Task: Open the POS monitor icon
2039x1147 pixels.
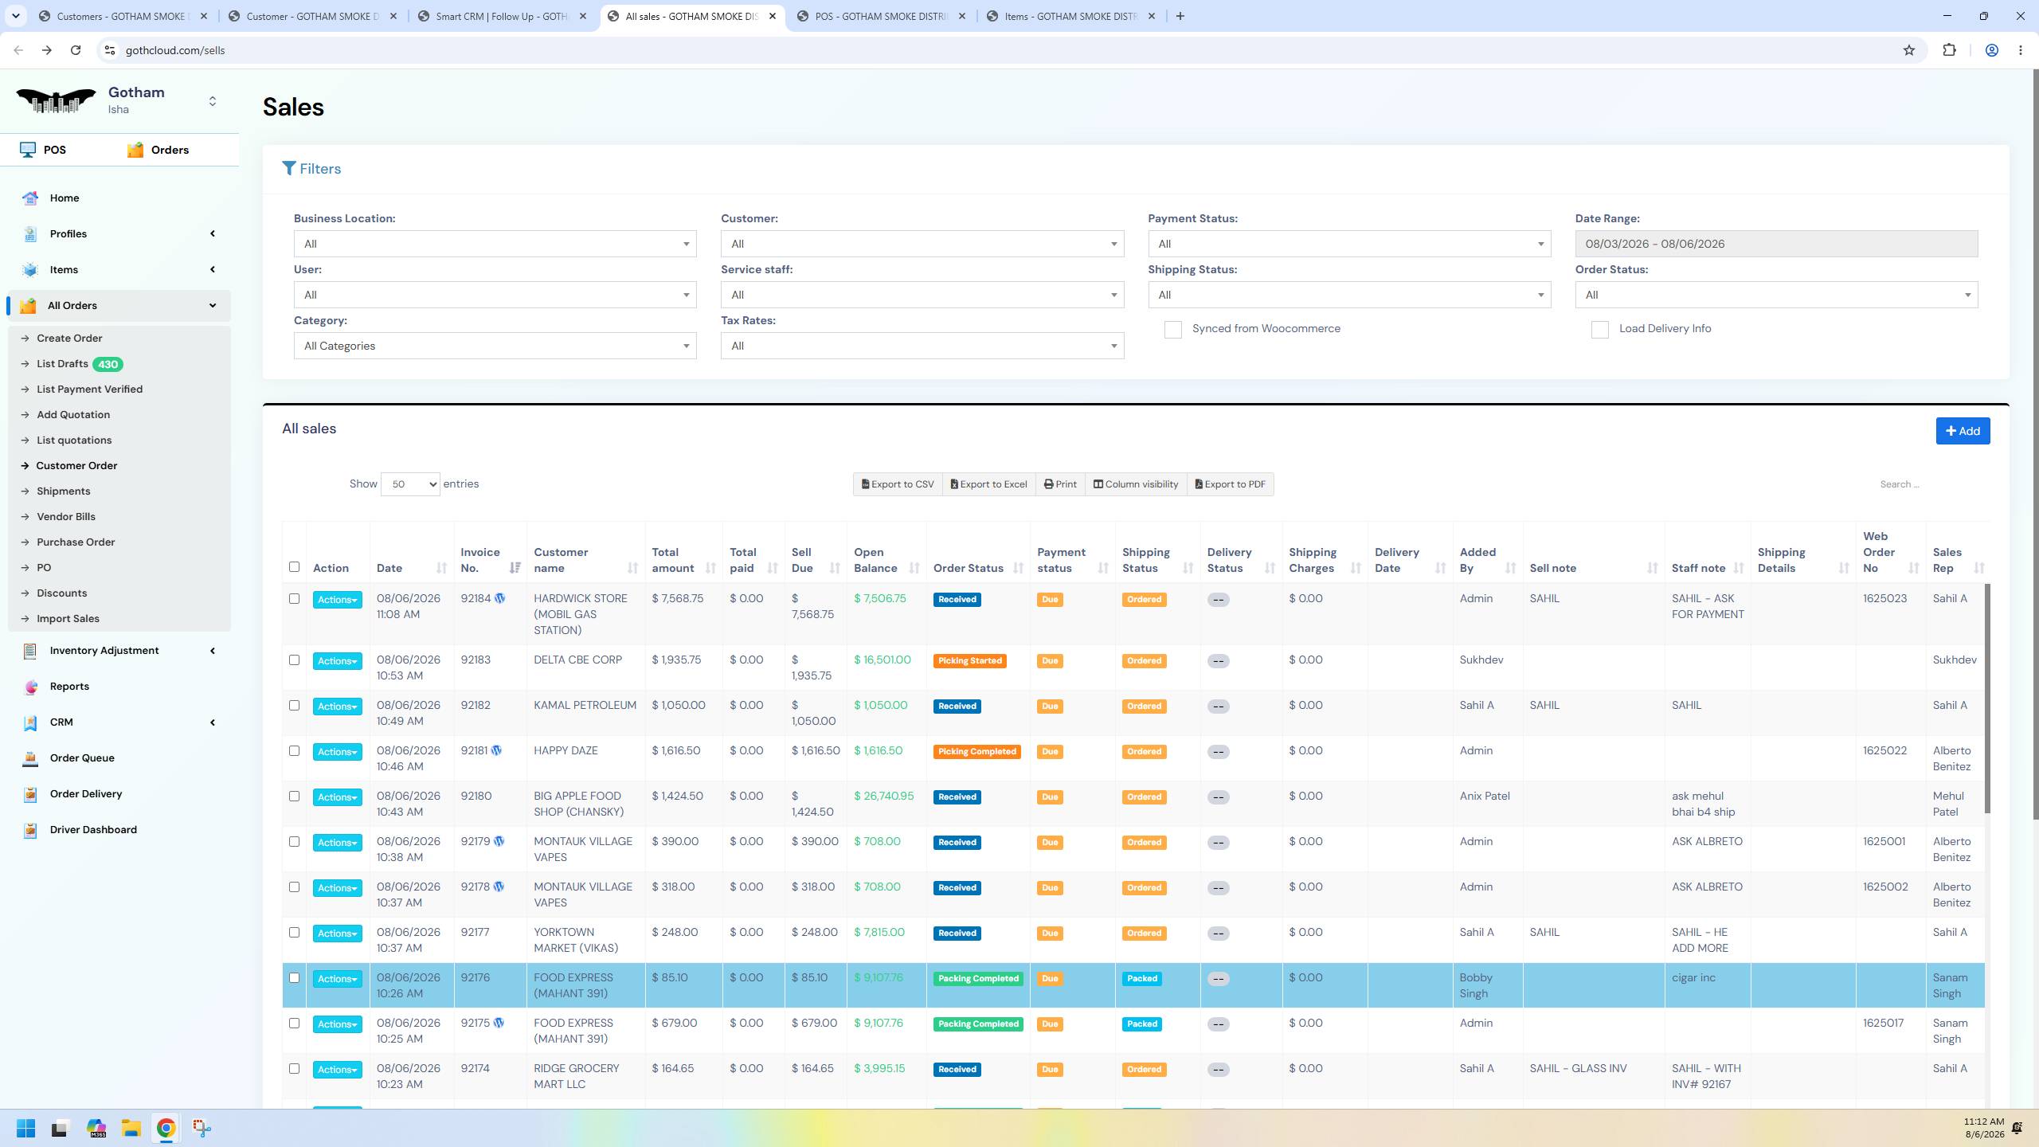Action: click(28, 150)
